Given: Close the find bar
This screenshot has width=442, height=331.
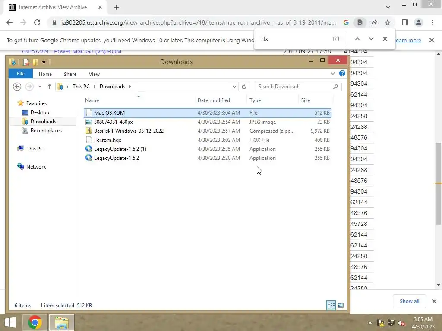Looking at the screenshot, I should 385,39.
